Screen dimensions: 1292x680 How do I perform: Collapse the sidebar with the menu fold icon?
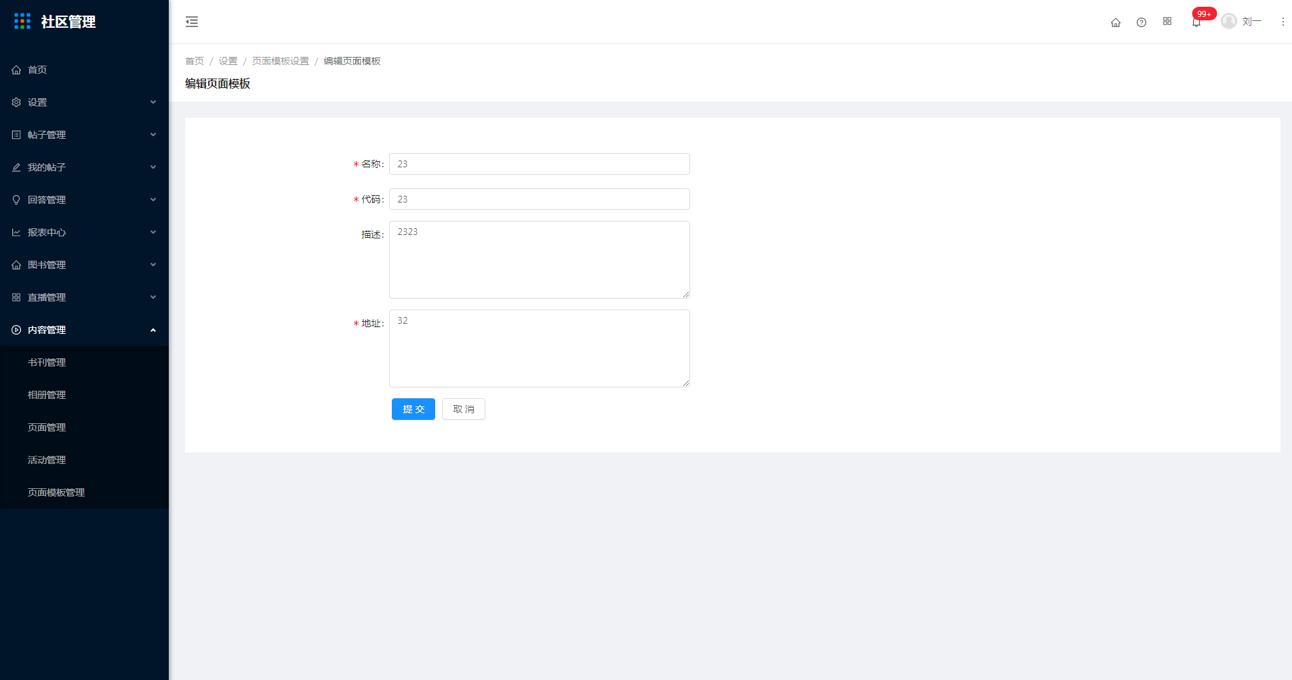tap(192, 22)
